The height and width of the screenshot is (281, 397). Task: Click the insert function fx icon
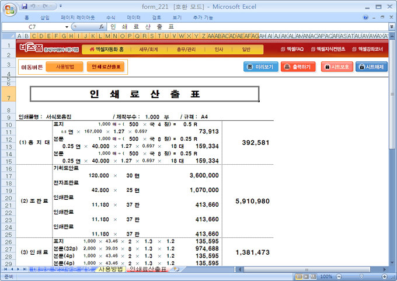click(102, 27)
